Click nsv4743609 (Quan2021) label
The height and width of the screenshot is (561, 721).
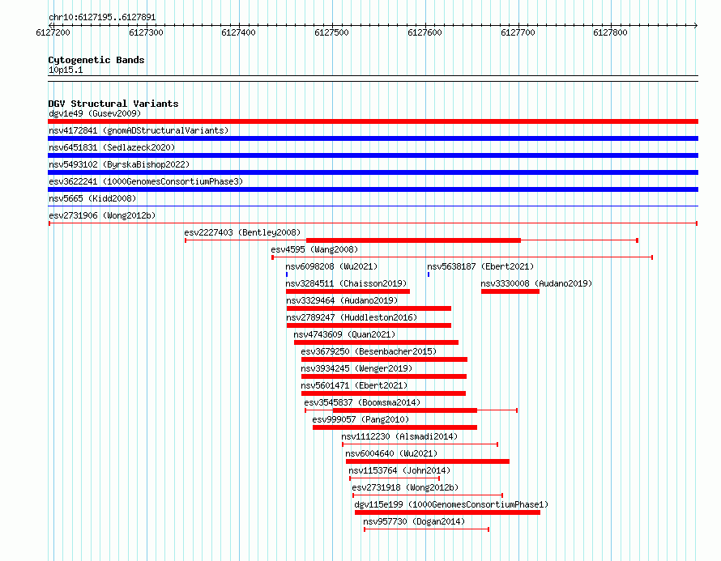click(x=344, y=334)
